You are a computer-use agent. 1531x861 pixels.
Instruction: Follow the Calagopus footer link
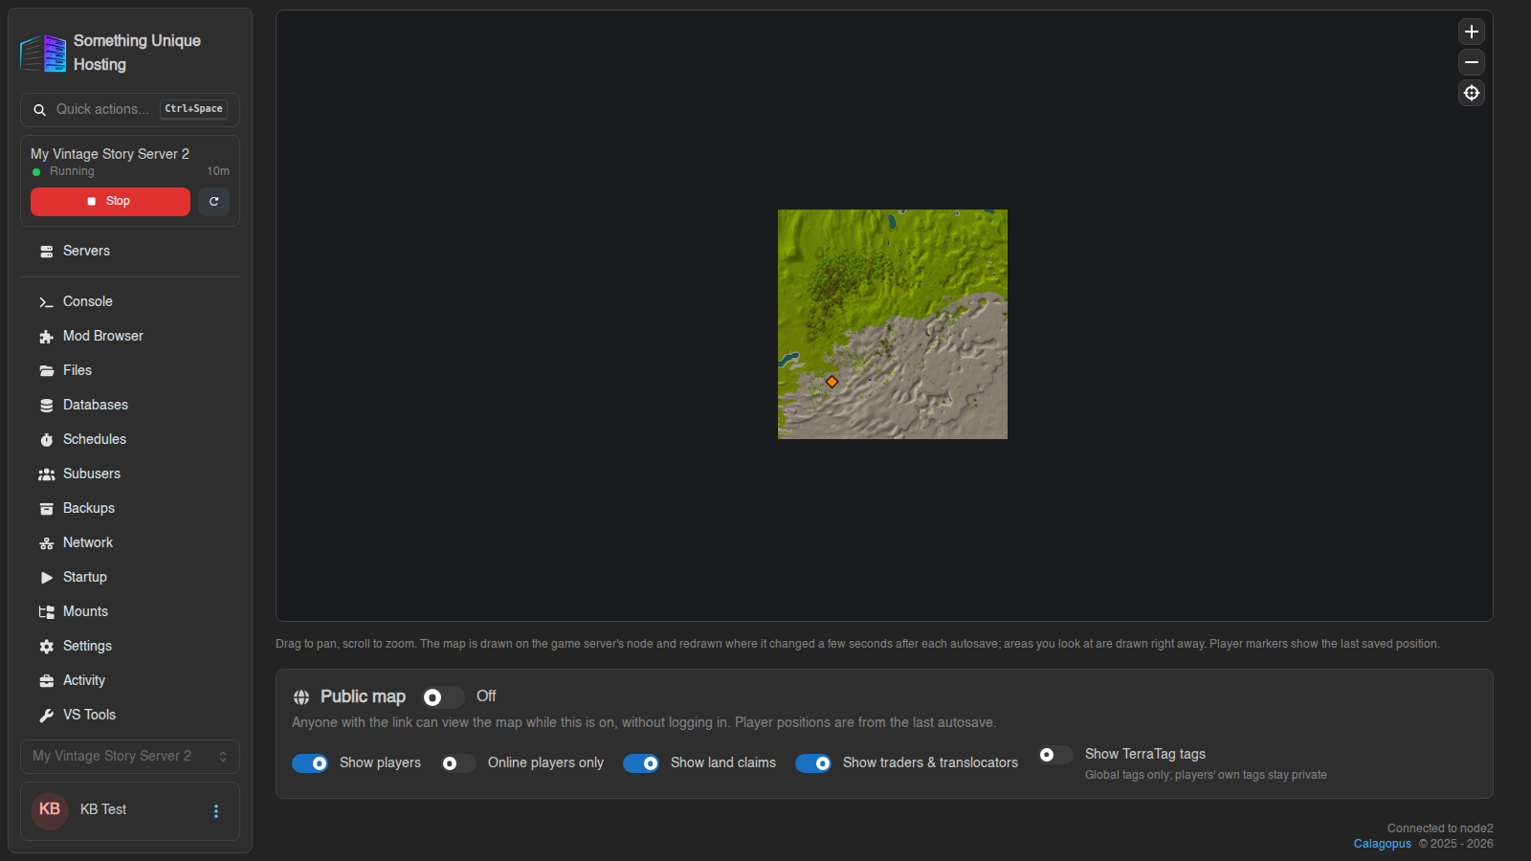coord(1382,844)
